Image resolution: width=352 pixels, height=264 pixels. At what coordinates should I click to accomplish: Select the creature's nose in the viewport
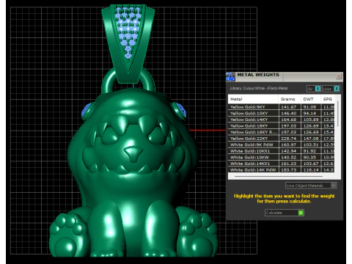pos(133,153)
